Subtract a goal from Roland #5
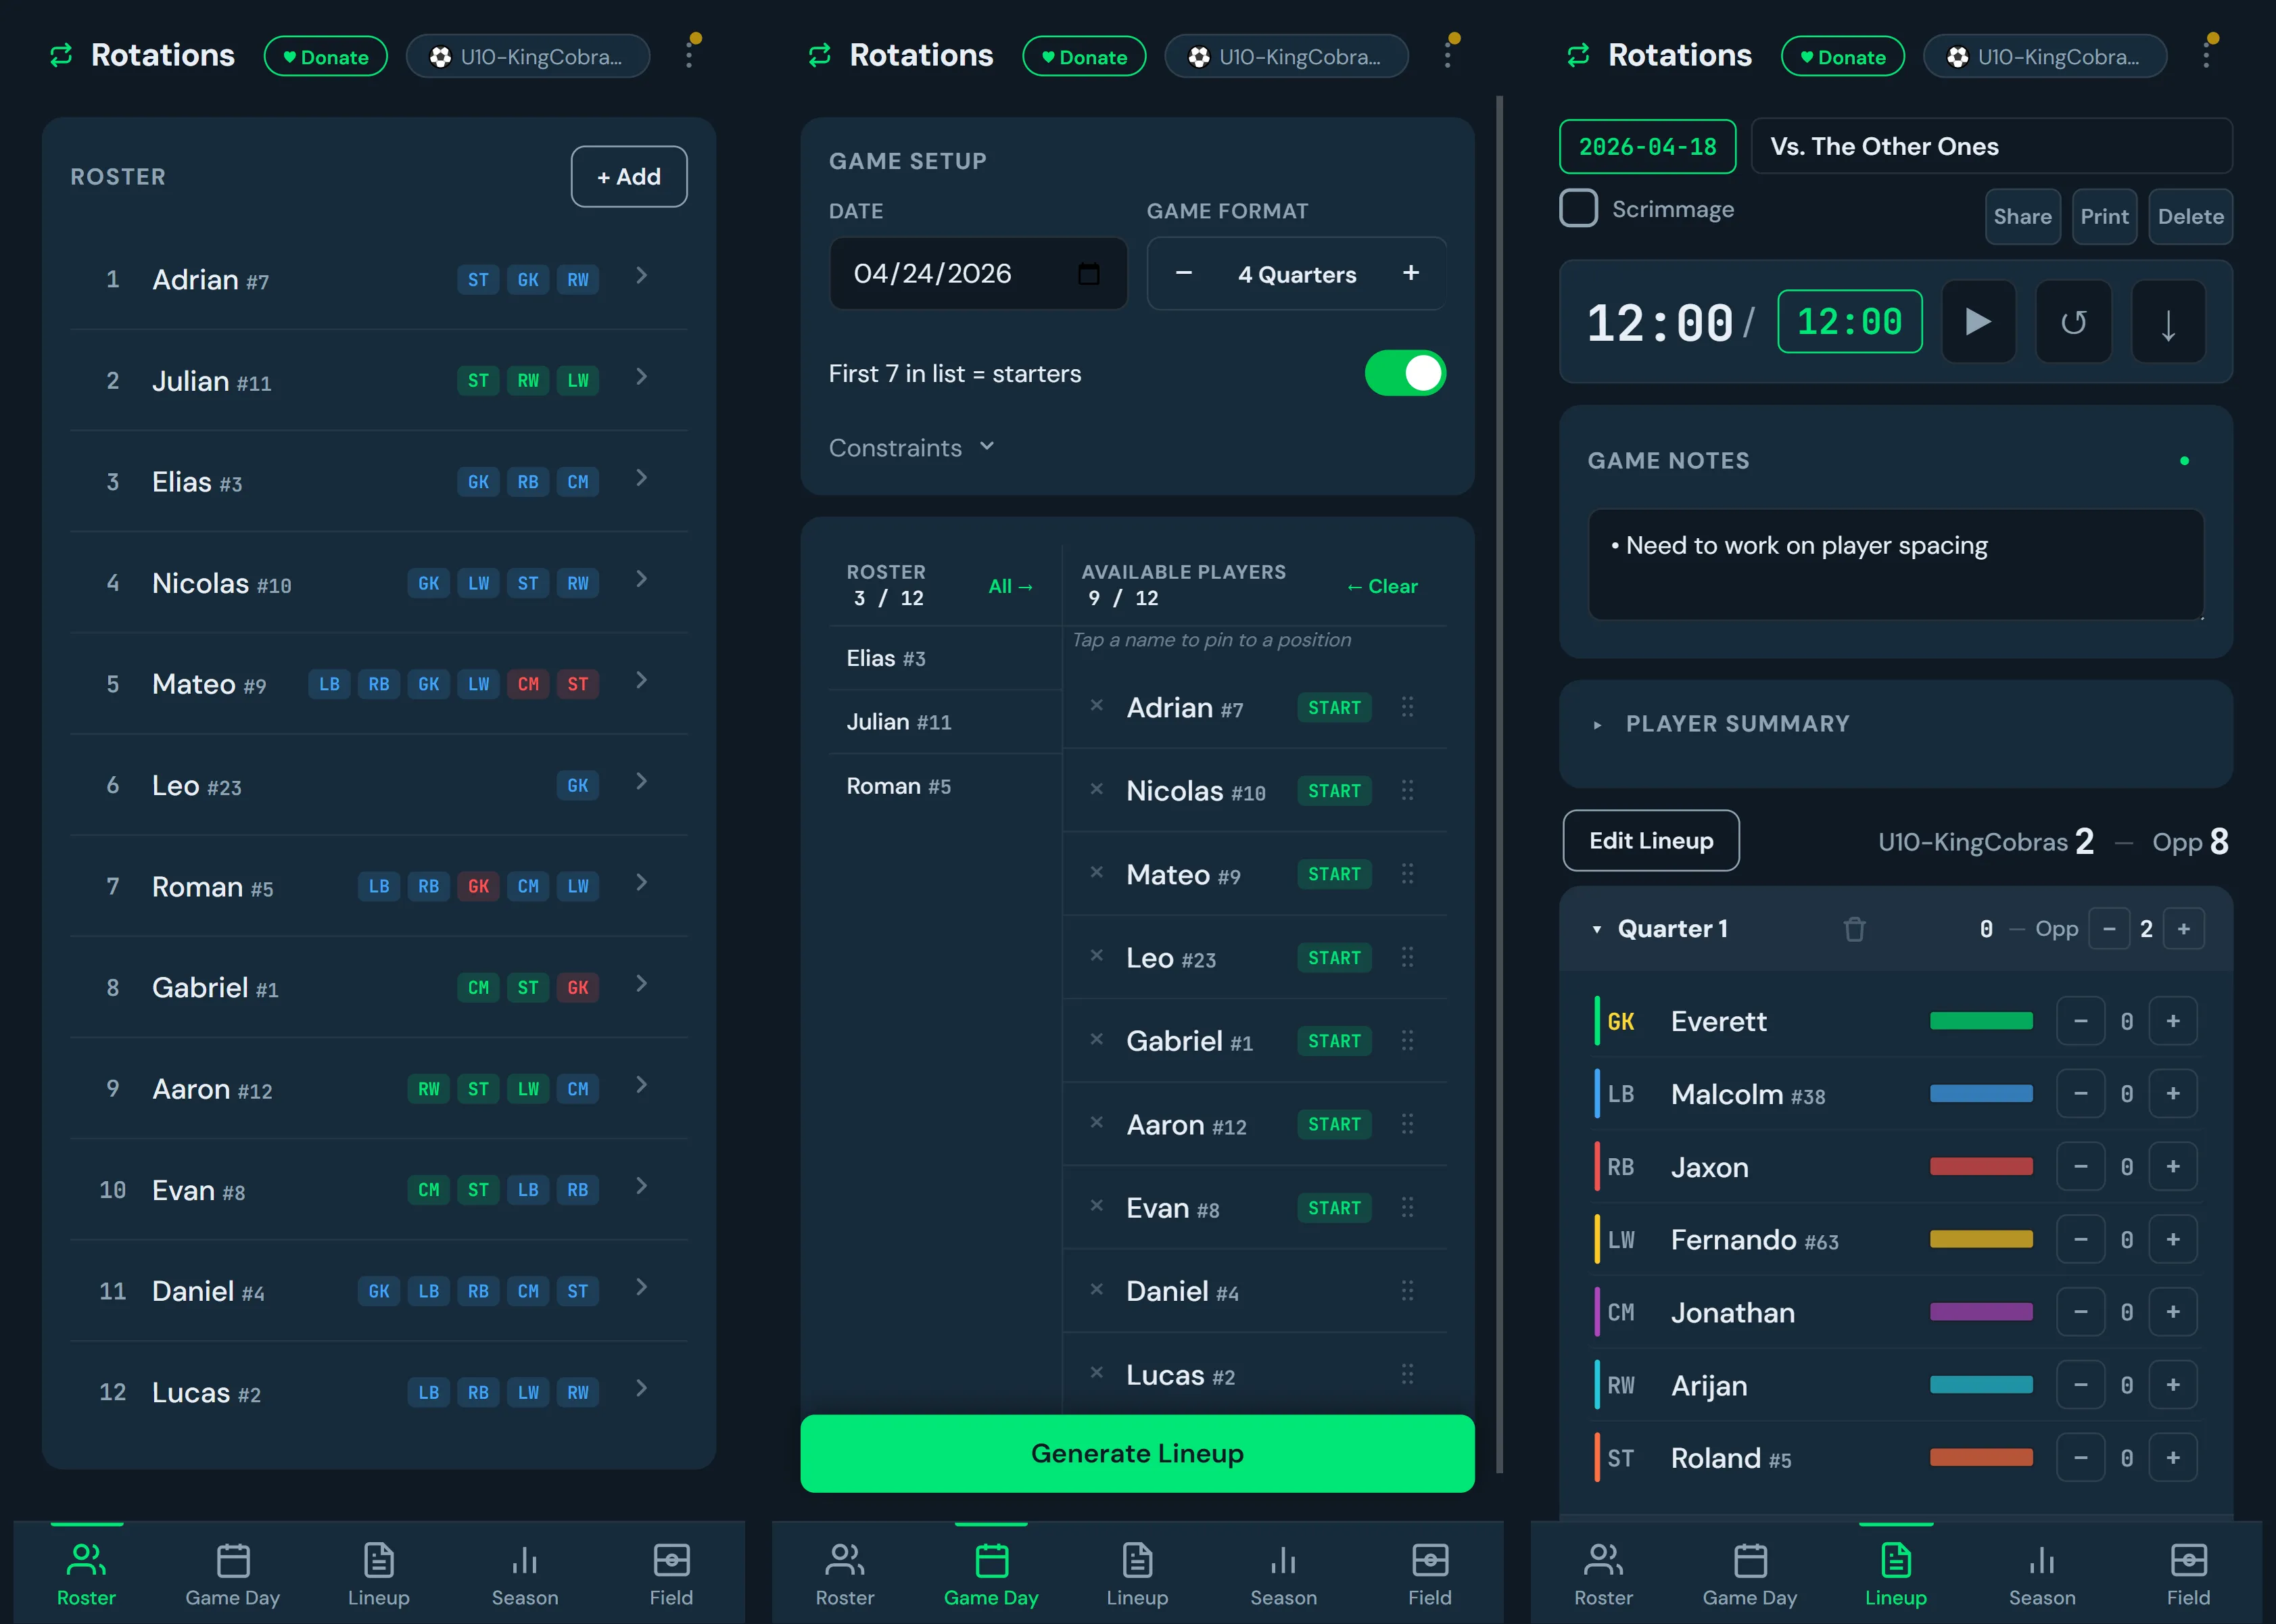Viewport: 2276px width, 1624px height. [x=2080, y=1458]
